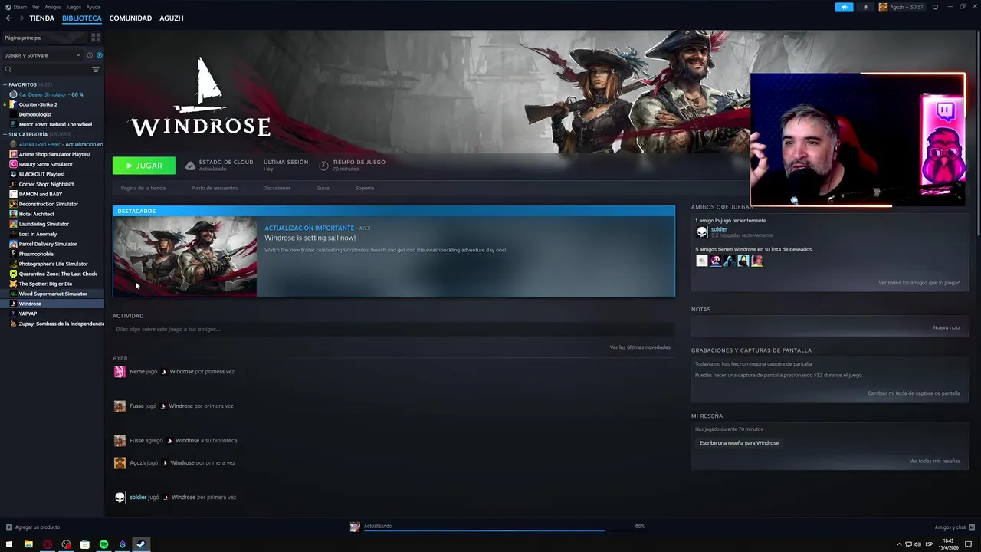This screenshot has width=981, height=552.
Task: Collapse the FAVORITOS category
Action: (x=5, y=84)
